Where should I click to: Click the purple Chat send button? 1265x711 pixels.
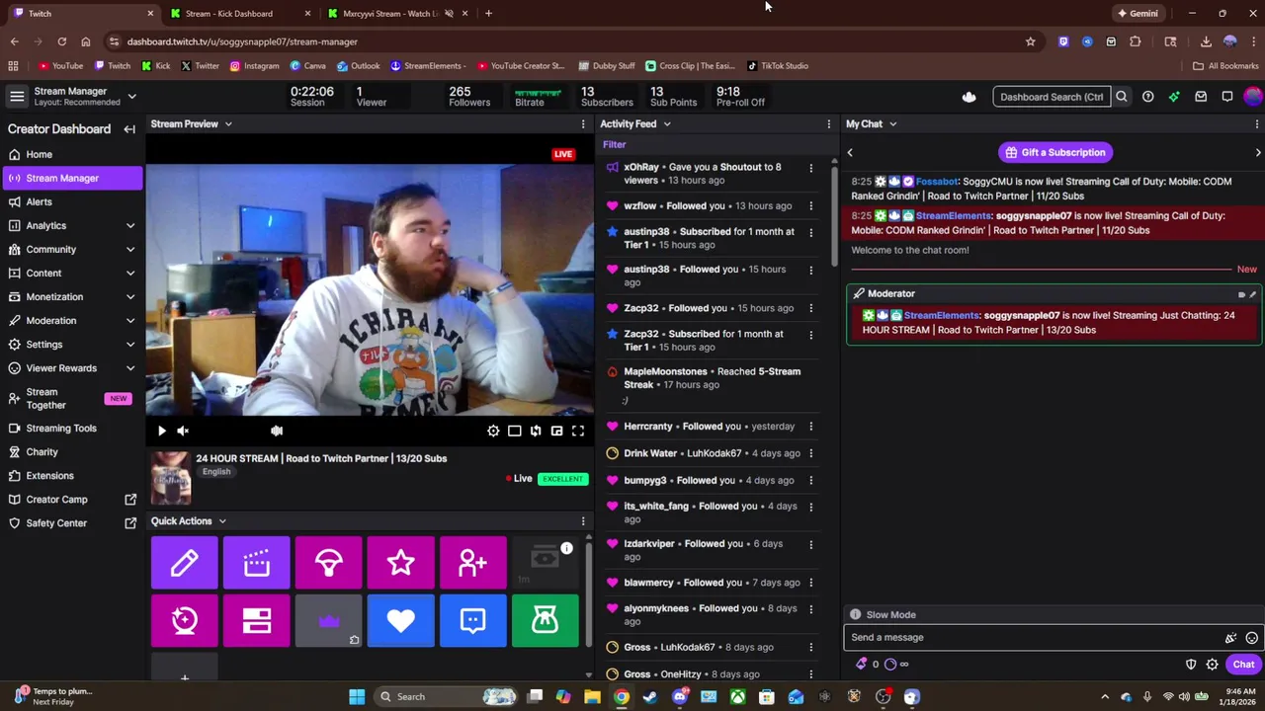[x=1243, y=665]
